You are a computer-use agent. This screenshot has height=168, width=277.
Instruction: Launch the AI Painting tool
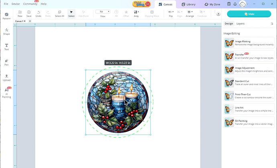point(6,92)
